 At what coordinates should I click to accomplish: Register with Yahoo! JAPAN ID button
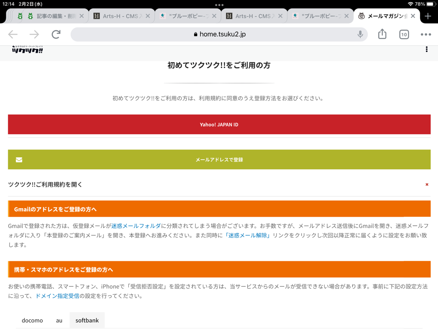click(219, 124)
